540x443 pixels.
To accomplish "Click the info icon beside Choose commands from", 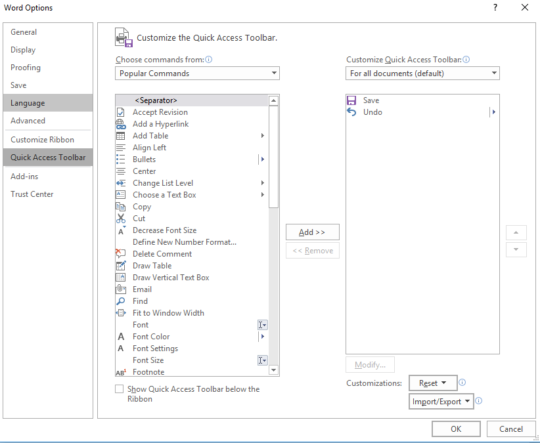I will [x=209, y=60].
